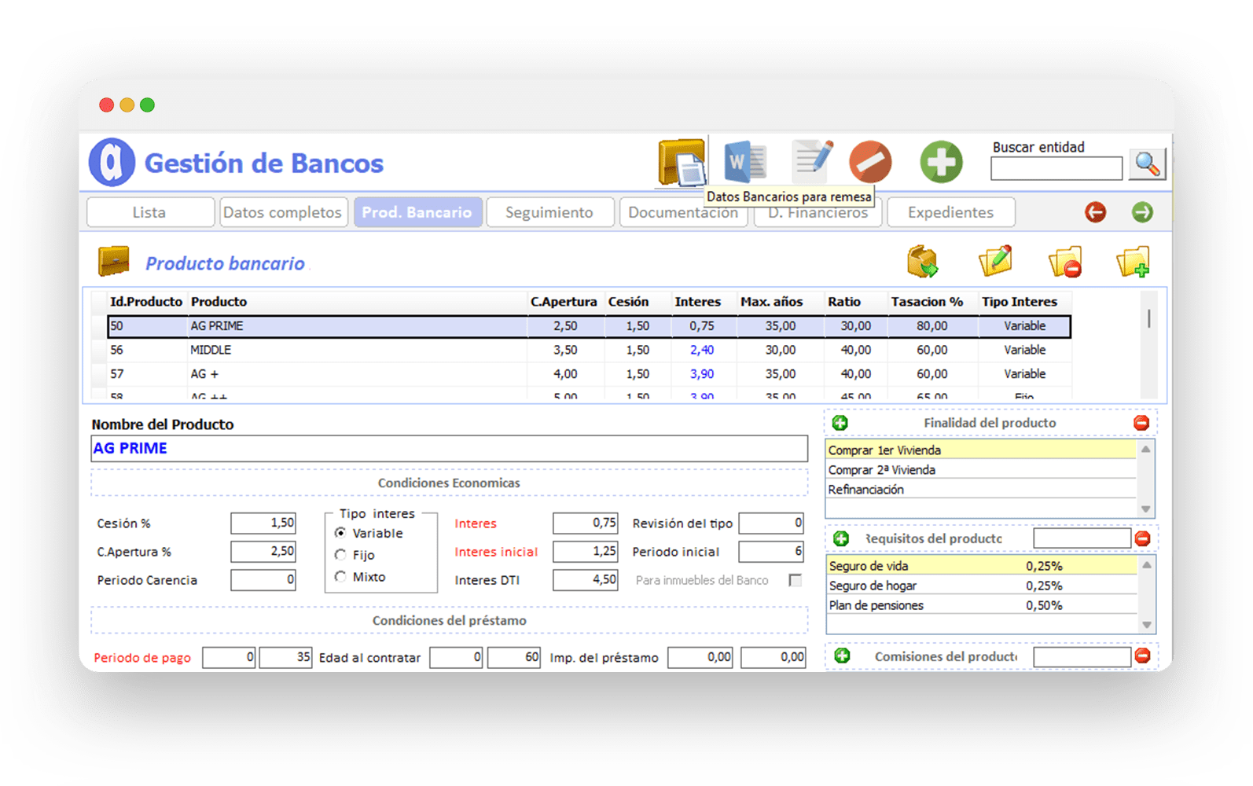Click the Id.Producto column header
Viewport: 1253px width, 786px height.
click(x=146, y=302)
